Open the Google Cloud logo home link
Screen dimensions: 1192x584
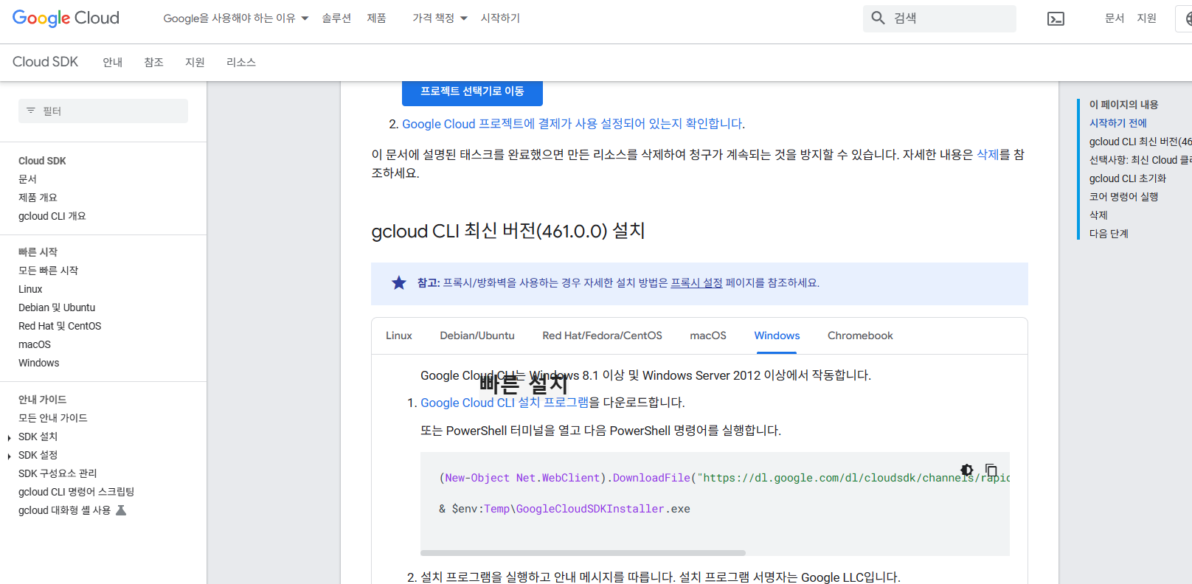point(66,18)
